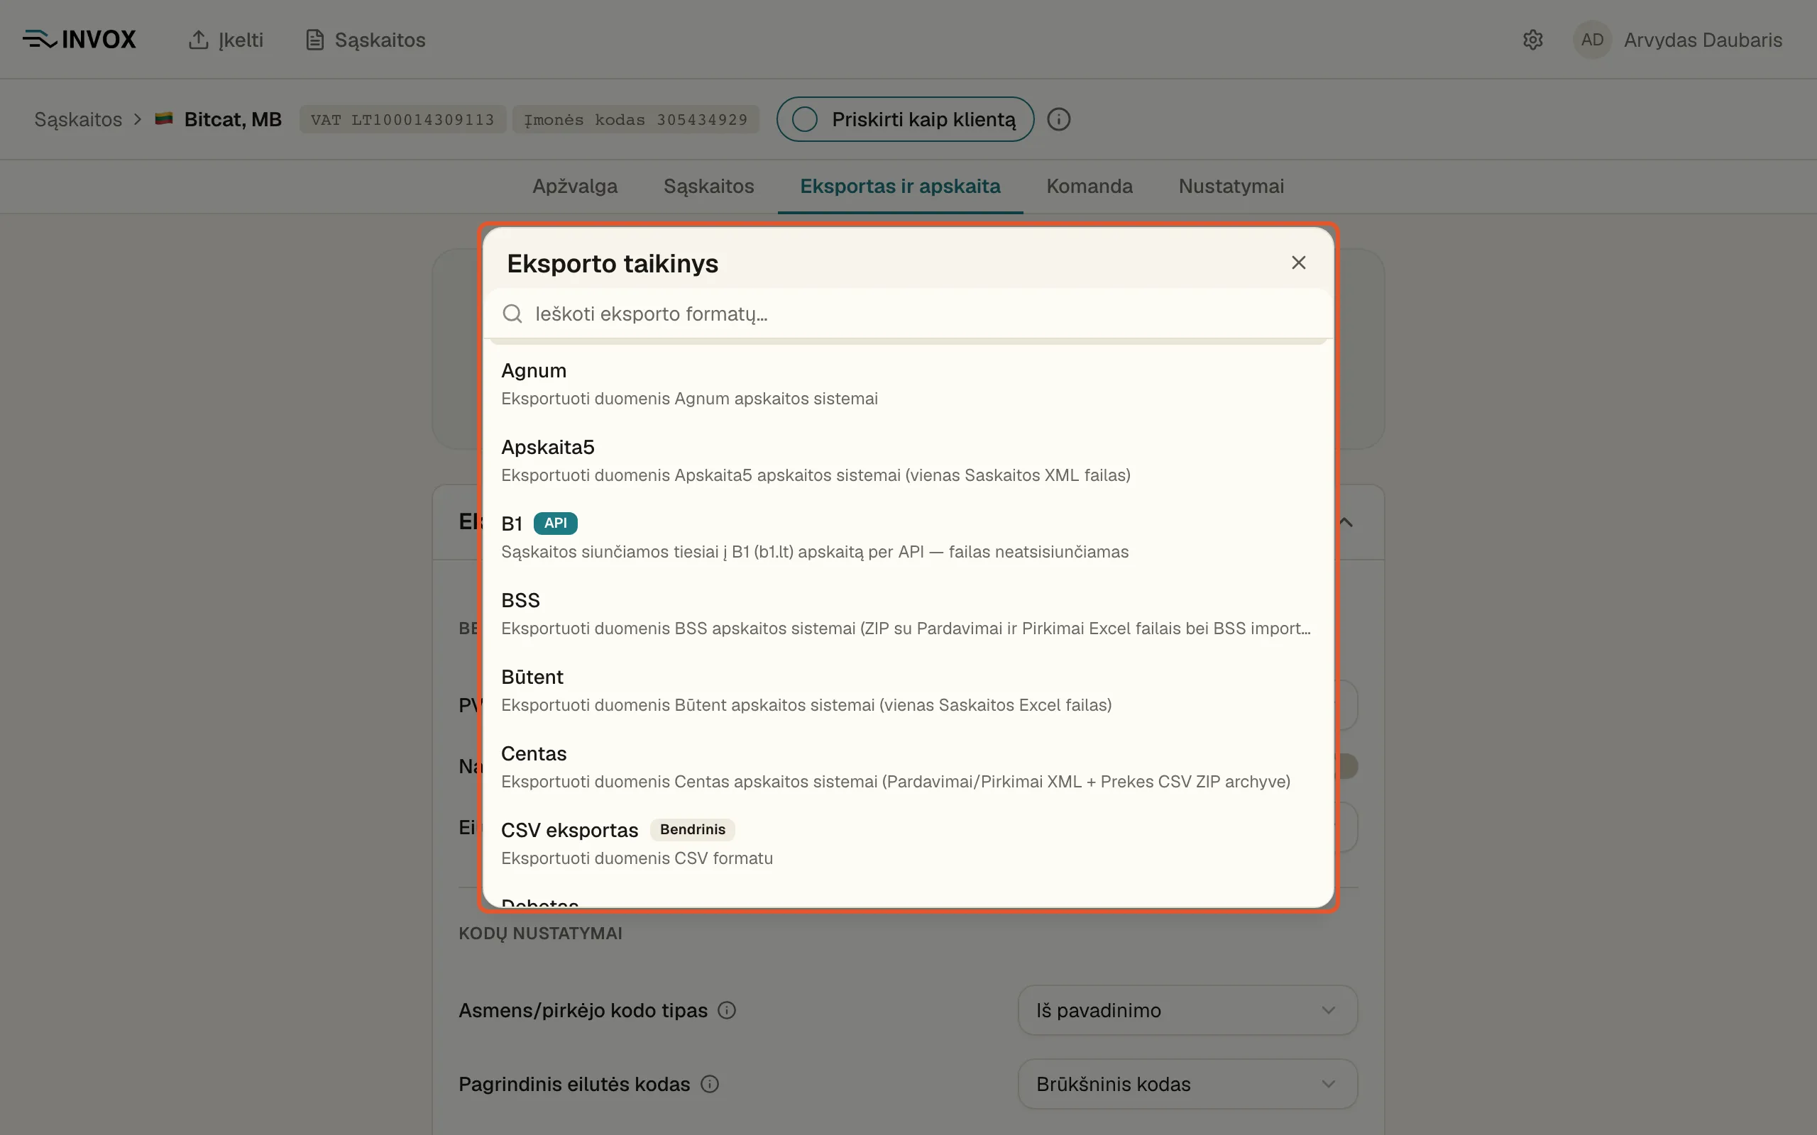The height and width of the screenshot is (1135, 1817).
Task: Collapse the section using the chevron-up arrow
Action: (1347, 523)
